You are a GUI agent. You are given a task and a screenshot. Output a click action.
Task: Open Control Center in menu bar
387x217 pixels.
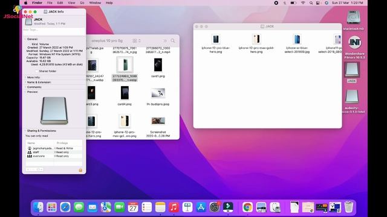pos(319,3)
